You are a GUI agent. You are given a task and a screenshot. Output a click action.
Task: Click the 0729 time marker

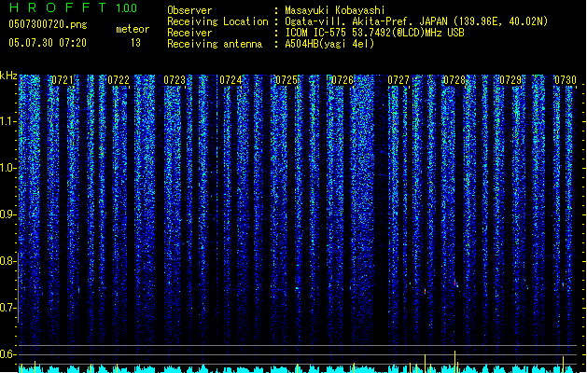[x=510, y=80]
